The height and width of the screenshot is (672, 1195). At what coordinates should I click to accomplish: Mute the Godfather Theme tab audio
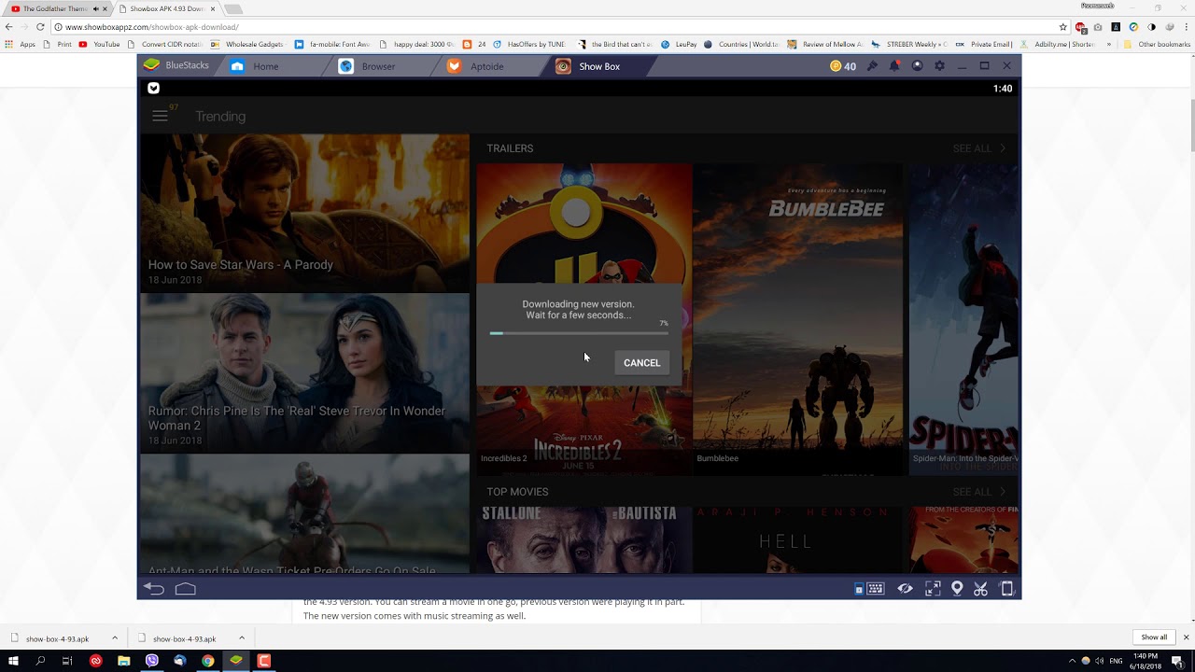coord(95,8)
